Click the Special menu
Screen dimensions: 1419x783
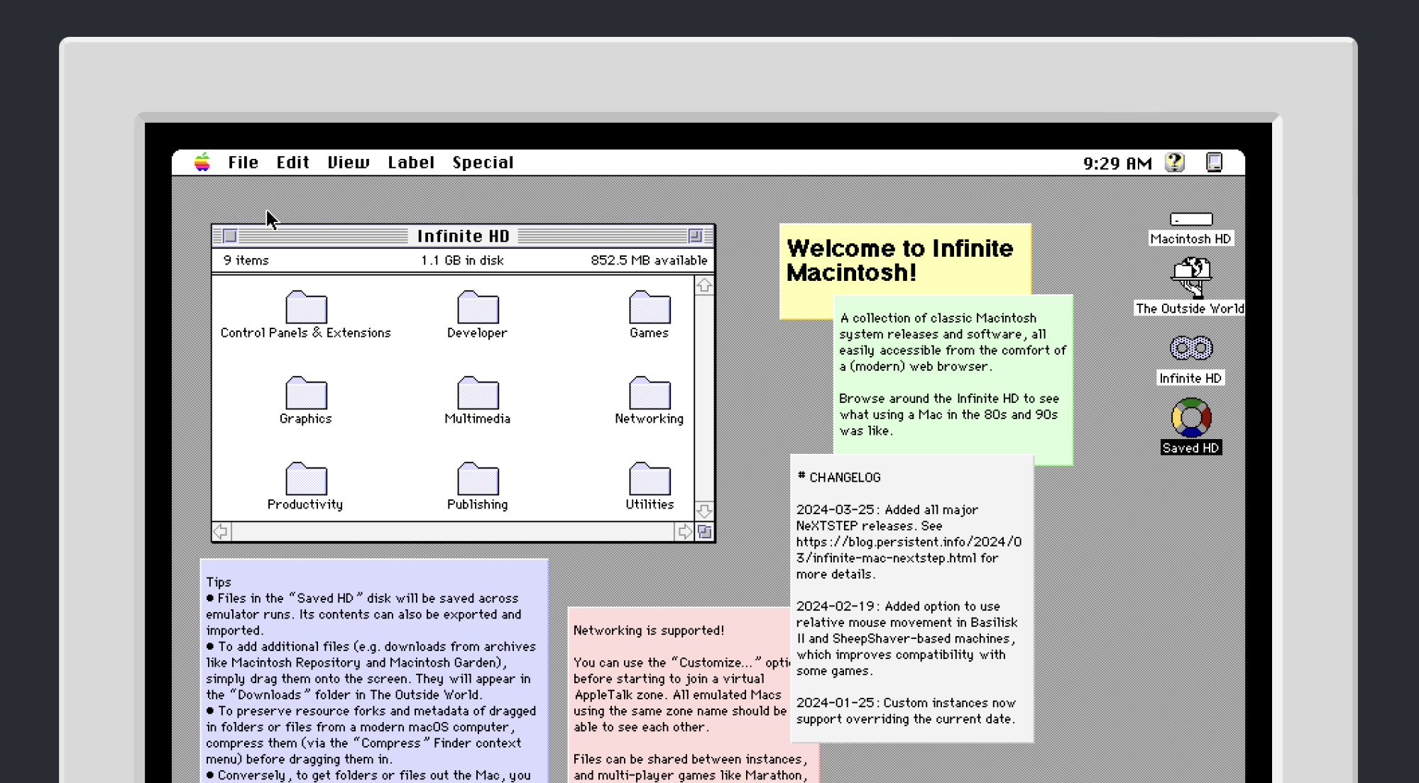(483, 162)
